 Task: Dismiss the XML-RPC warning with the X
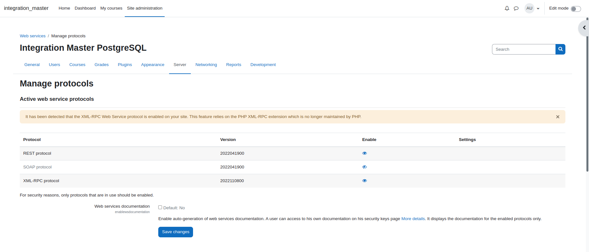click(558, 117)
